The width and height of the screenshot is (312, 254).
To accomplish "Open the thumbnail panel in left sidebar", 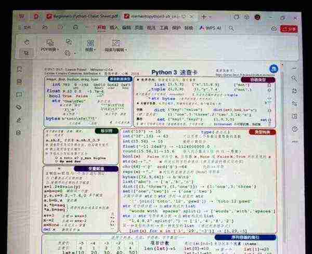I will coord(19,82).
